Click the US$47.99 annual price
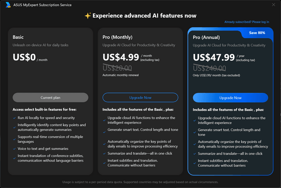The width and height of the screenshot is (281, 188). 214,58
